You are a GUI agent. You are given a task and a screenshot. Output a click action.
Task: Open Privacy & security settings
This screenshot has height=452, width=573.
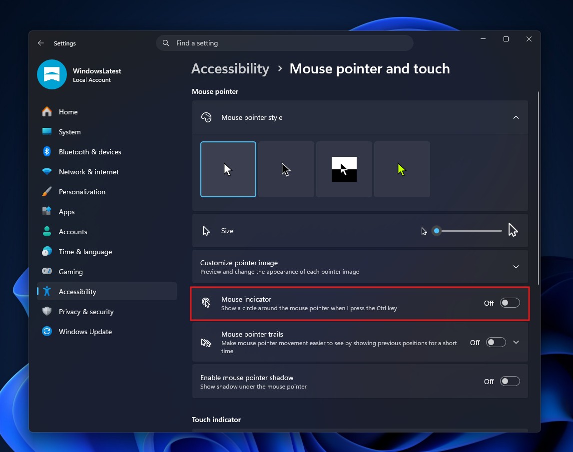point(107,312)
